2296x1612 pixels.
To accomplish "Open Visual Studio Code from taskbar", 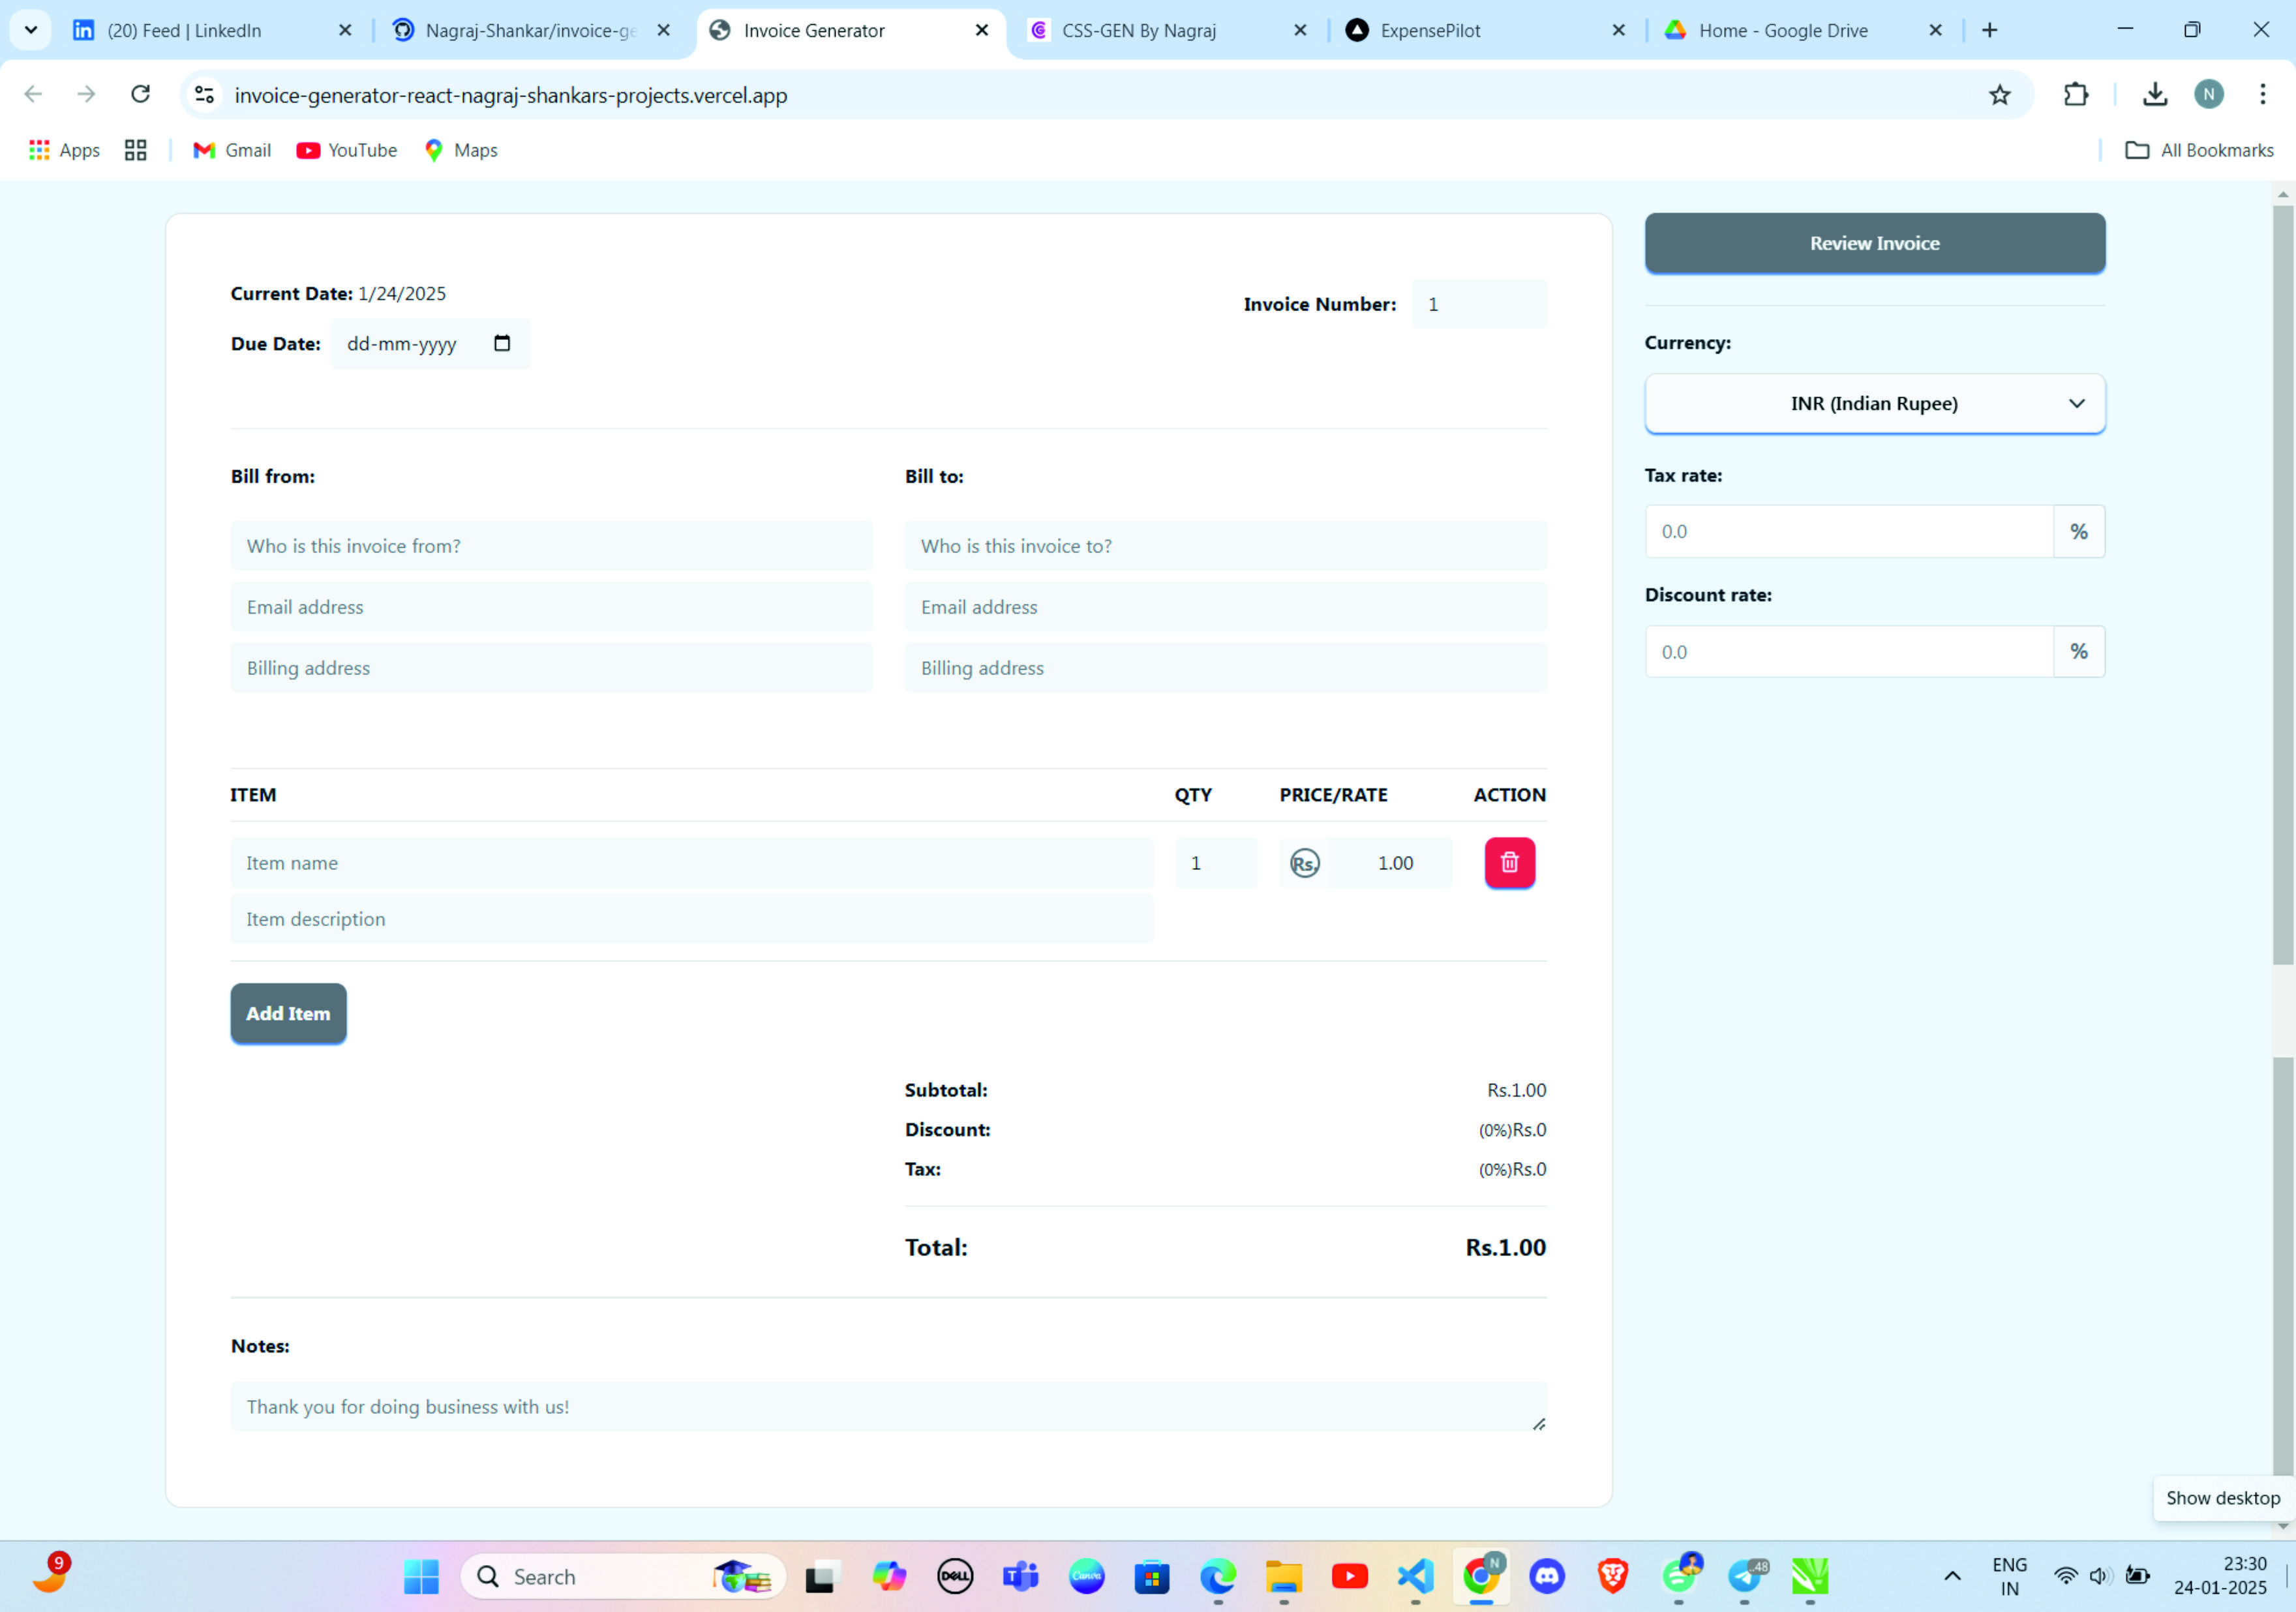I will [x=1415, y=1577].
